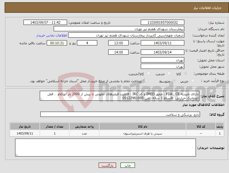Click the ایجاد کننده درخواست field
The width and height of the screenshot is (229, 173).
126,35
